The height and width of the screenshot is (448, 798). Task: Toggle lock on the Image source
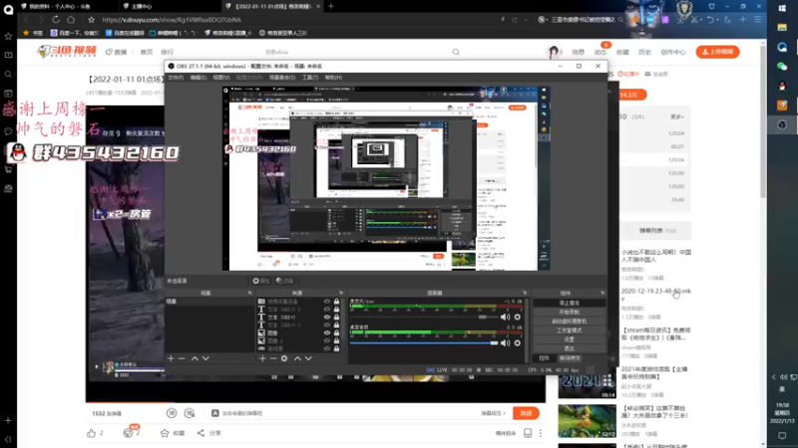coord(336,333)
